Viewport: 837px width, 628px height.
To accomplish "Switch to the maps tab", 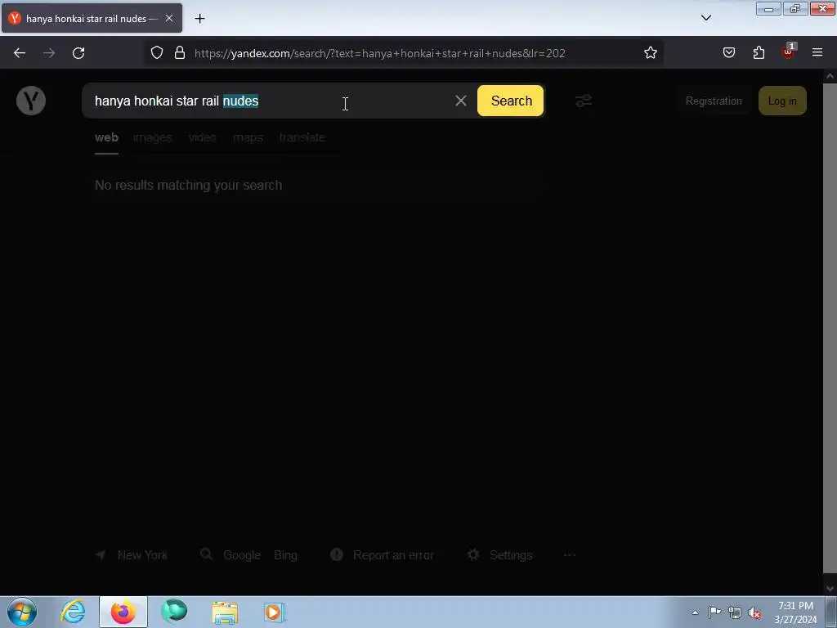I will pyautogui.click(x=248, y=137).
